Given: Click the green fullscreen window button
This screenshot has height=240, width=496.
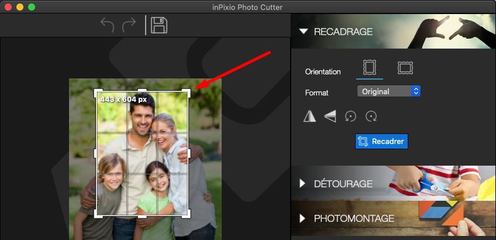Looking at the screenshot, I should (x=32, y=7).
